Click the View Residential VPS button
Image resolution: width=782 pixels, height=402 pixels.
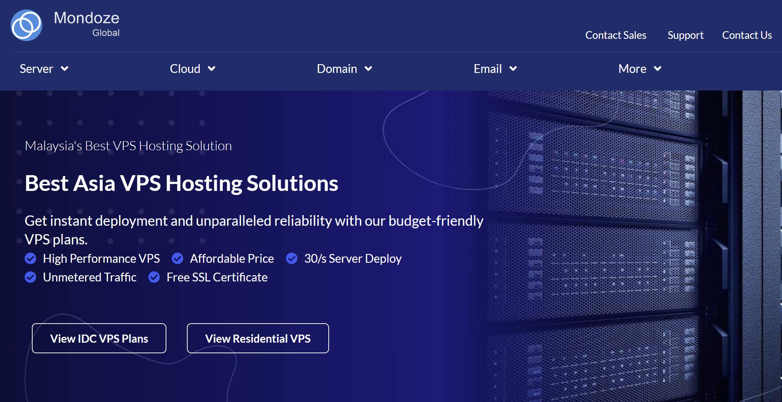point(258,338)
